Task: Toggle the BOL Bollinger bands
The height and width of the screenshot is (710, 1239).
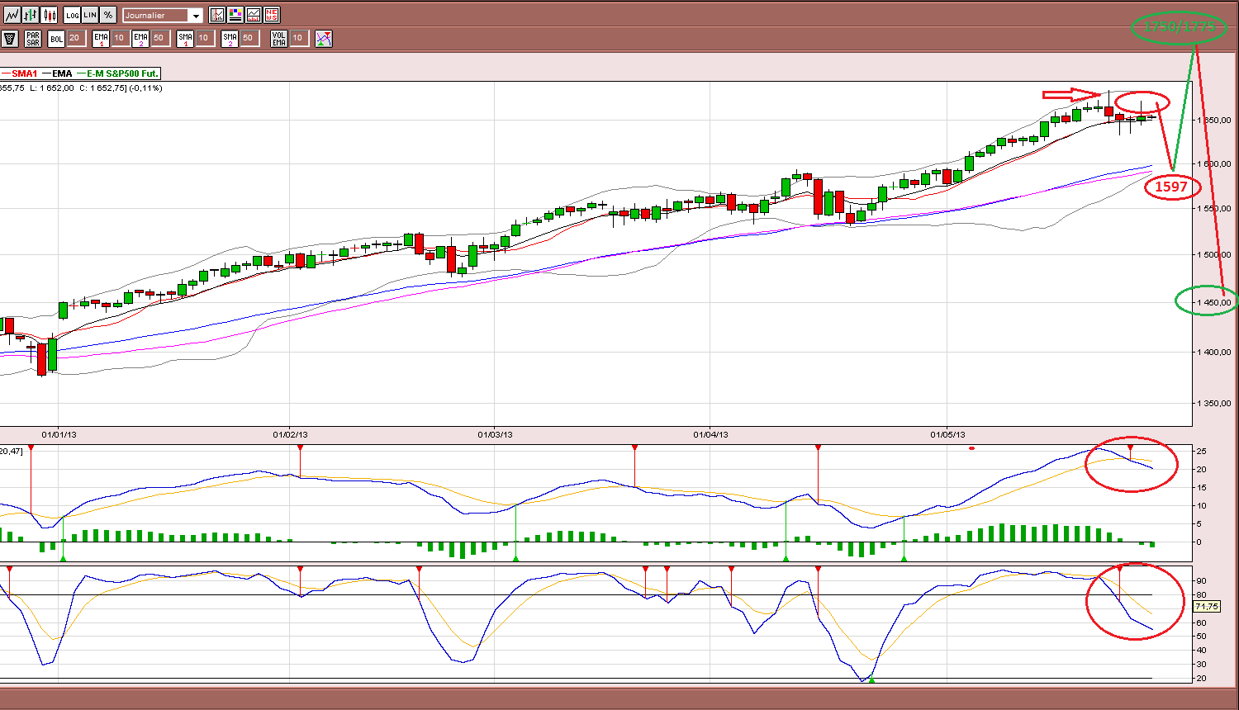Action: coord(56,39)
